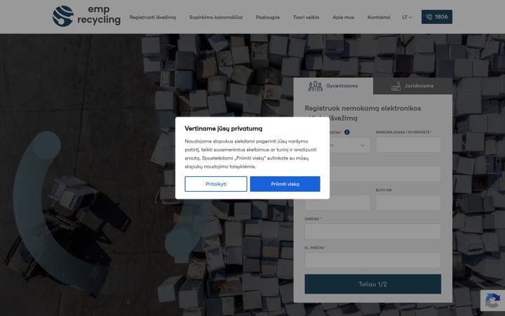Open Registruoti išvežimą menu item
Viewport: 505px width, 316px height.
click(x=153, y=18)
